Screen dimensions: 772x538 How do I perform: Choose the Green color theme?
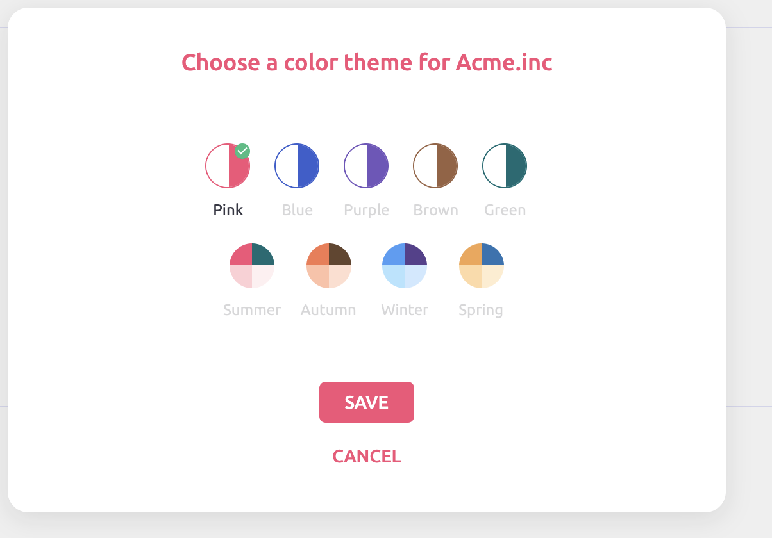pyautogui.click(x=505, y=165)
